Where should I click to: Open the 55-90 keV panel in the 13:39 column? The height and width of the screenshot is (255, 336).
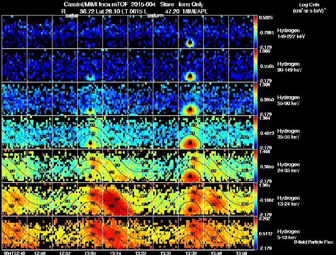(191, 99)
